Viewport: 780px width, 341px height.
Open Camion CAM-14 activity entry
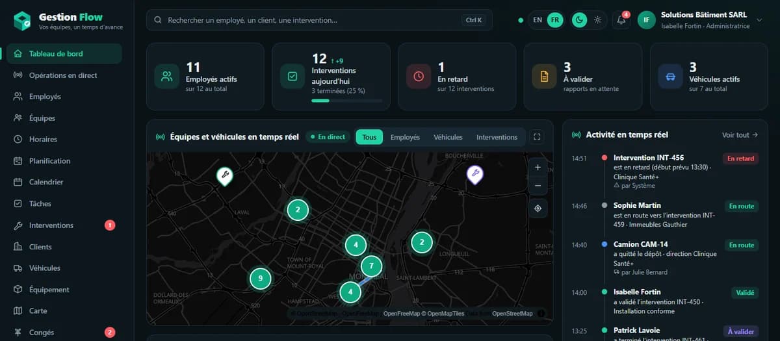tap(664, 259)
